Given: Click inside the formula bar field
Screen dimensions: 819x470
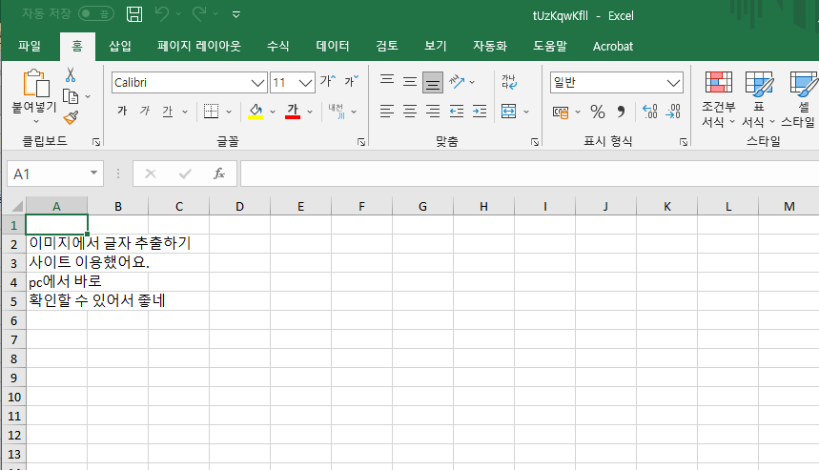Looking at the screenshot, I should tap(529, 174).
